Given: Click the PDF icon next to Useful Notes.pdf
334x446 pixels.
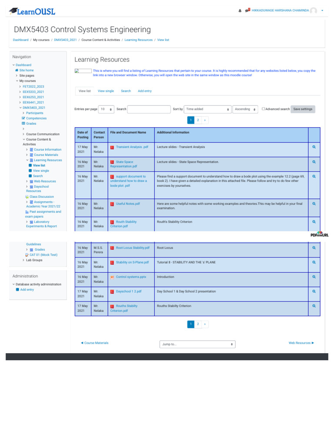Looking at the screenshot, I should pyautogui.click(x=112, y=204).
